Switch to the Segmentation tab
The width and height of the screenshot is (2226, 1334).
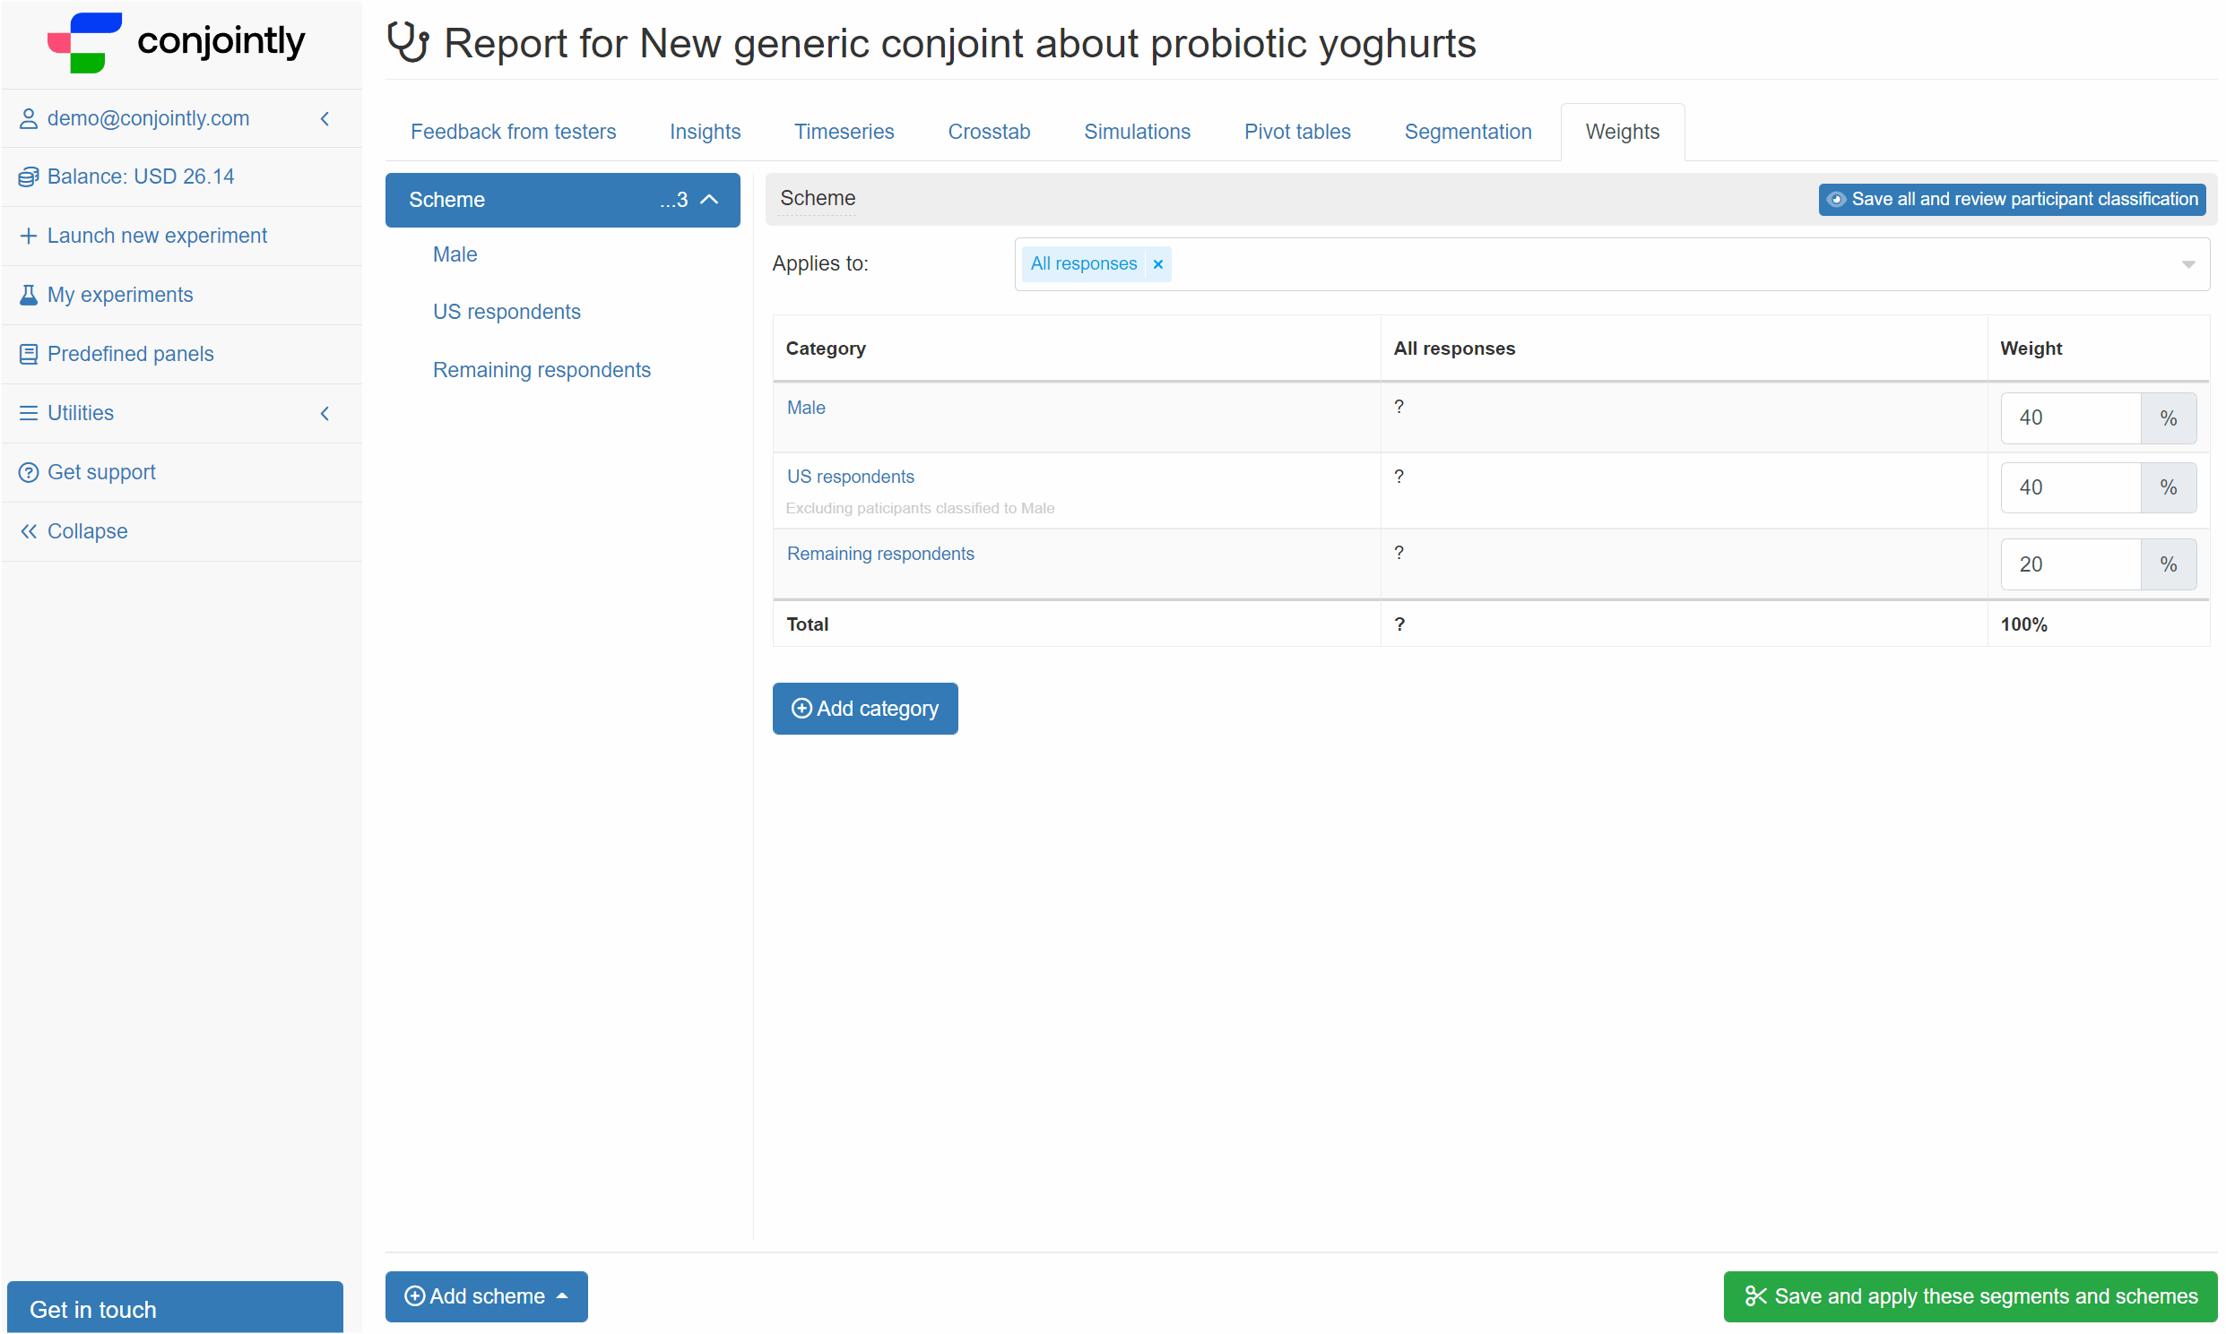[1467, 130]
